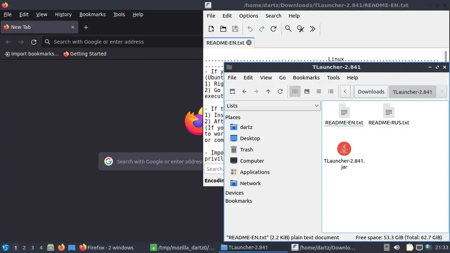Open Getting Started bookmark
The image size is (450, 253).
tap(85, 54)
